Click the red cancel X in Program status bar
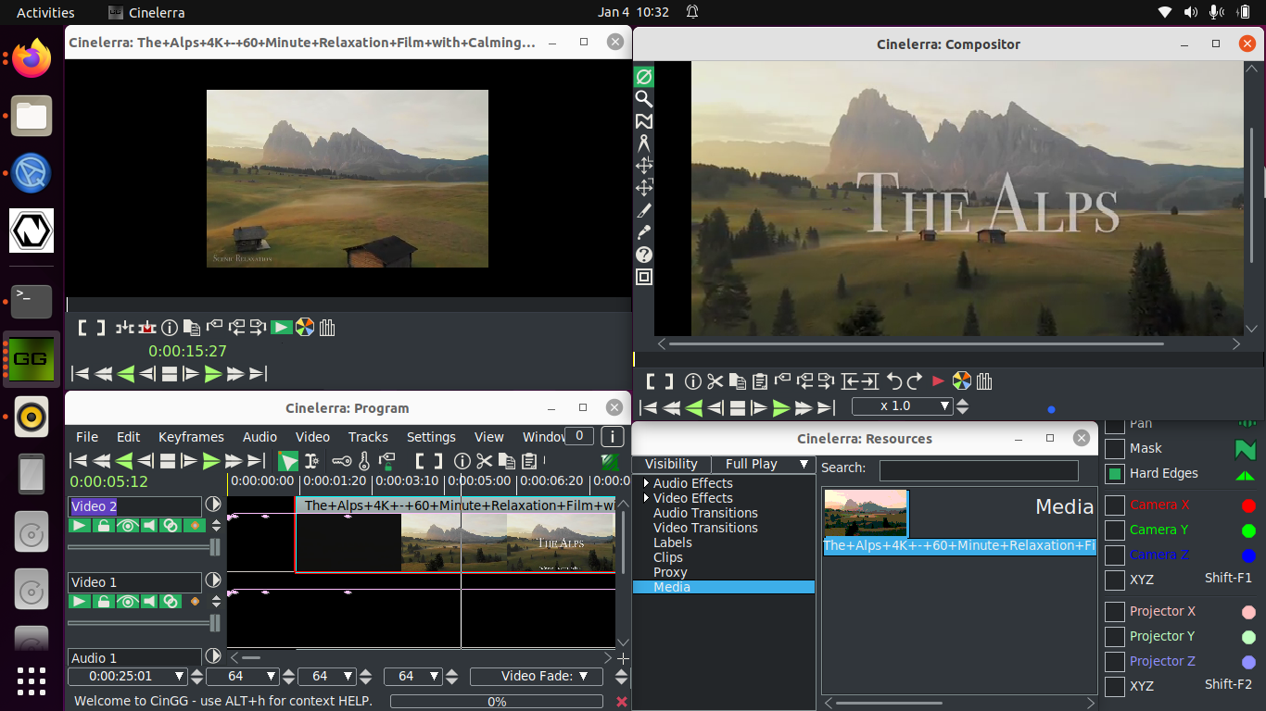This screenshot has width=1266, height=711. 622,702
